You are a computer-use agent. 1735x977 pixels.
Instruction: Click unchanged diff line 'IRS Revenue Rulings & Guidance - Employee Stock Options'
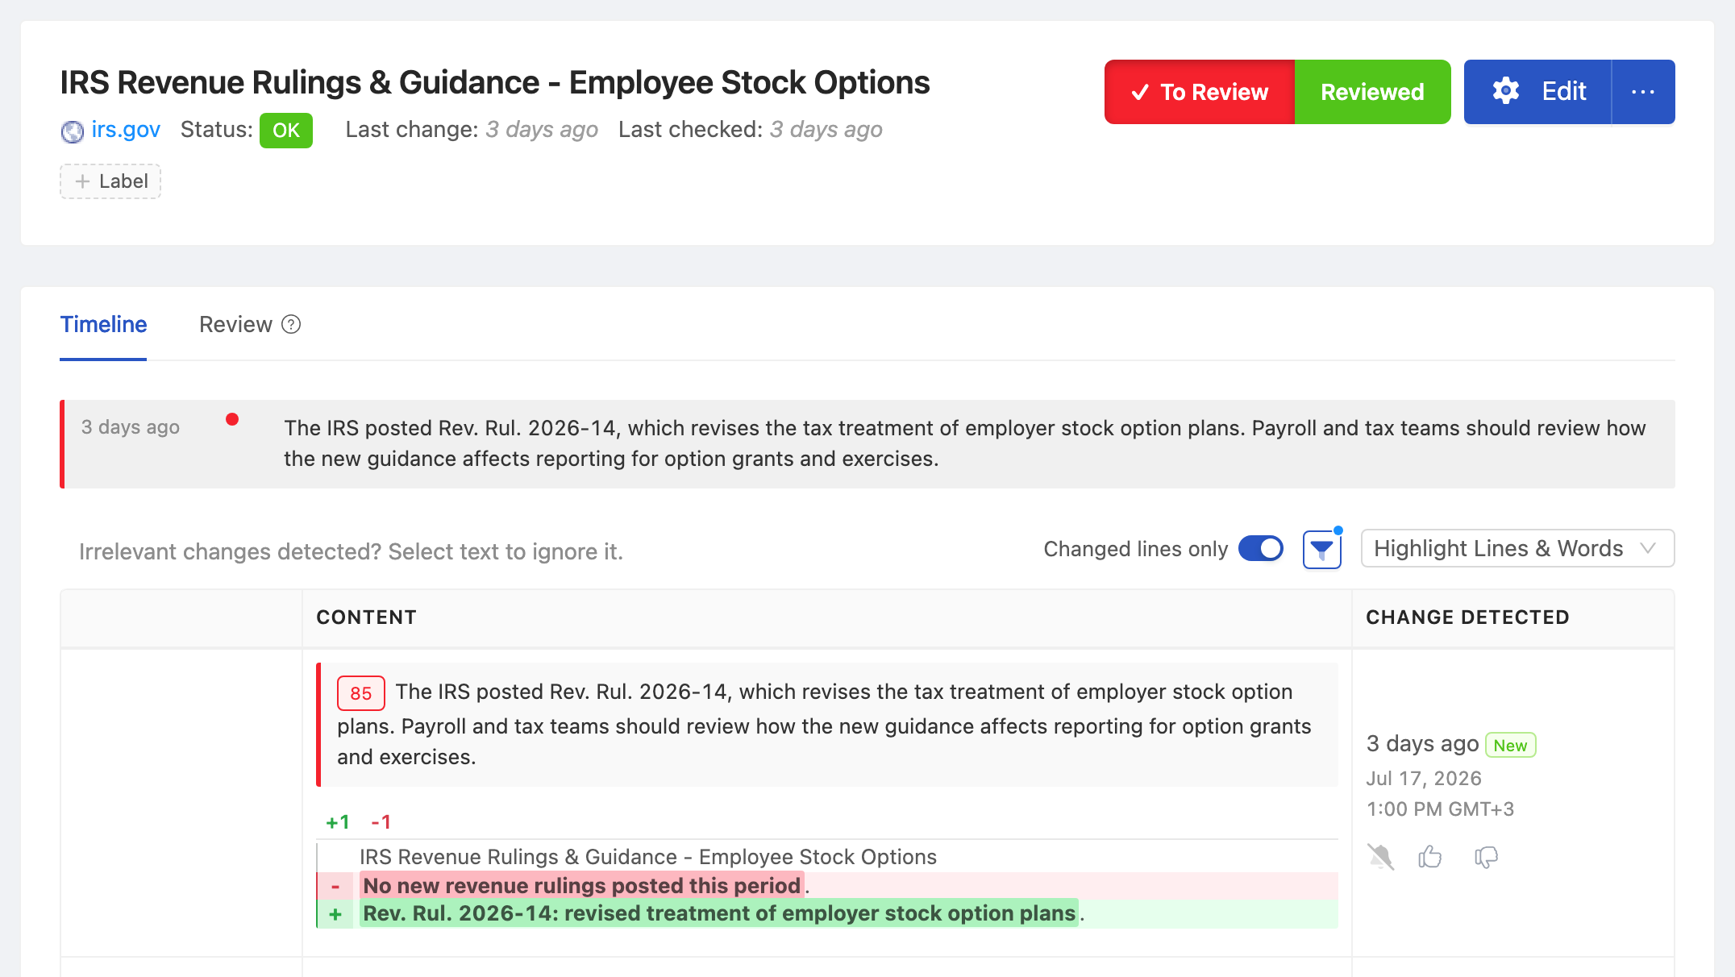(647, 857)
